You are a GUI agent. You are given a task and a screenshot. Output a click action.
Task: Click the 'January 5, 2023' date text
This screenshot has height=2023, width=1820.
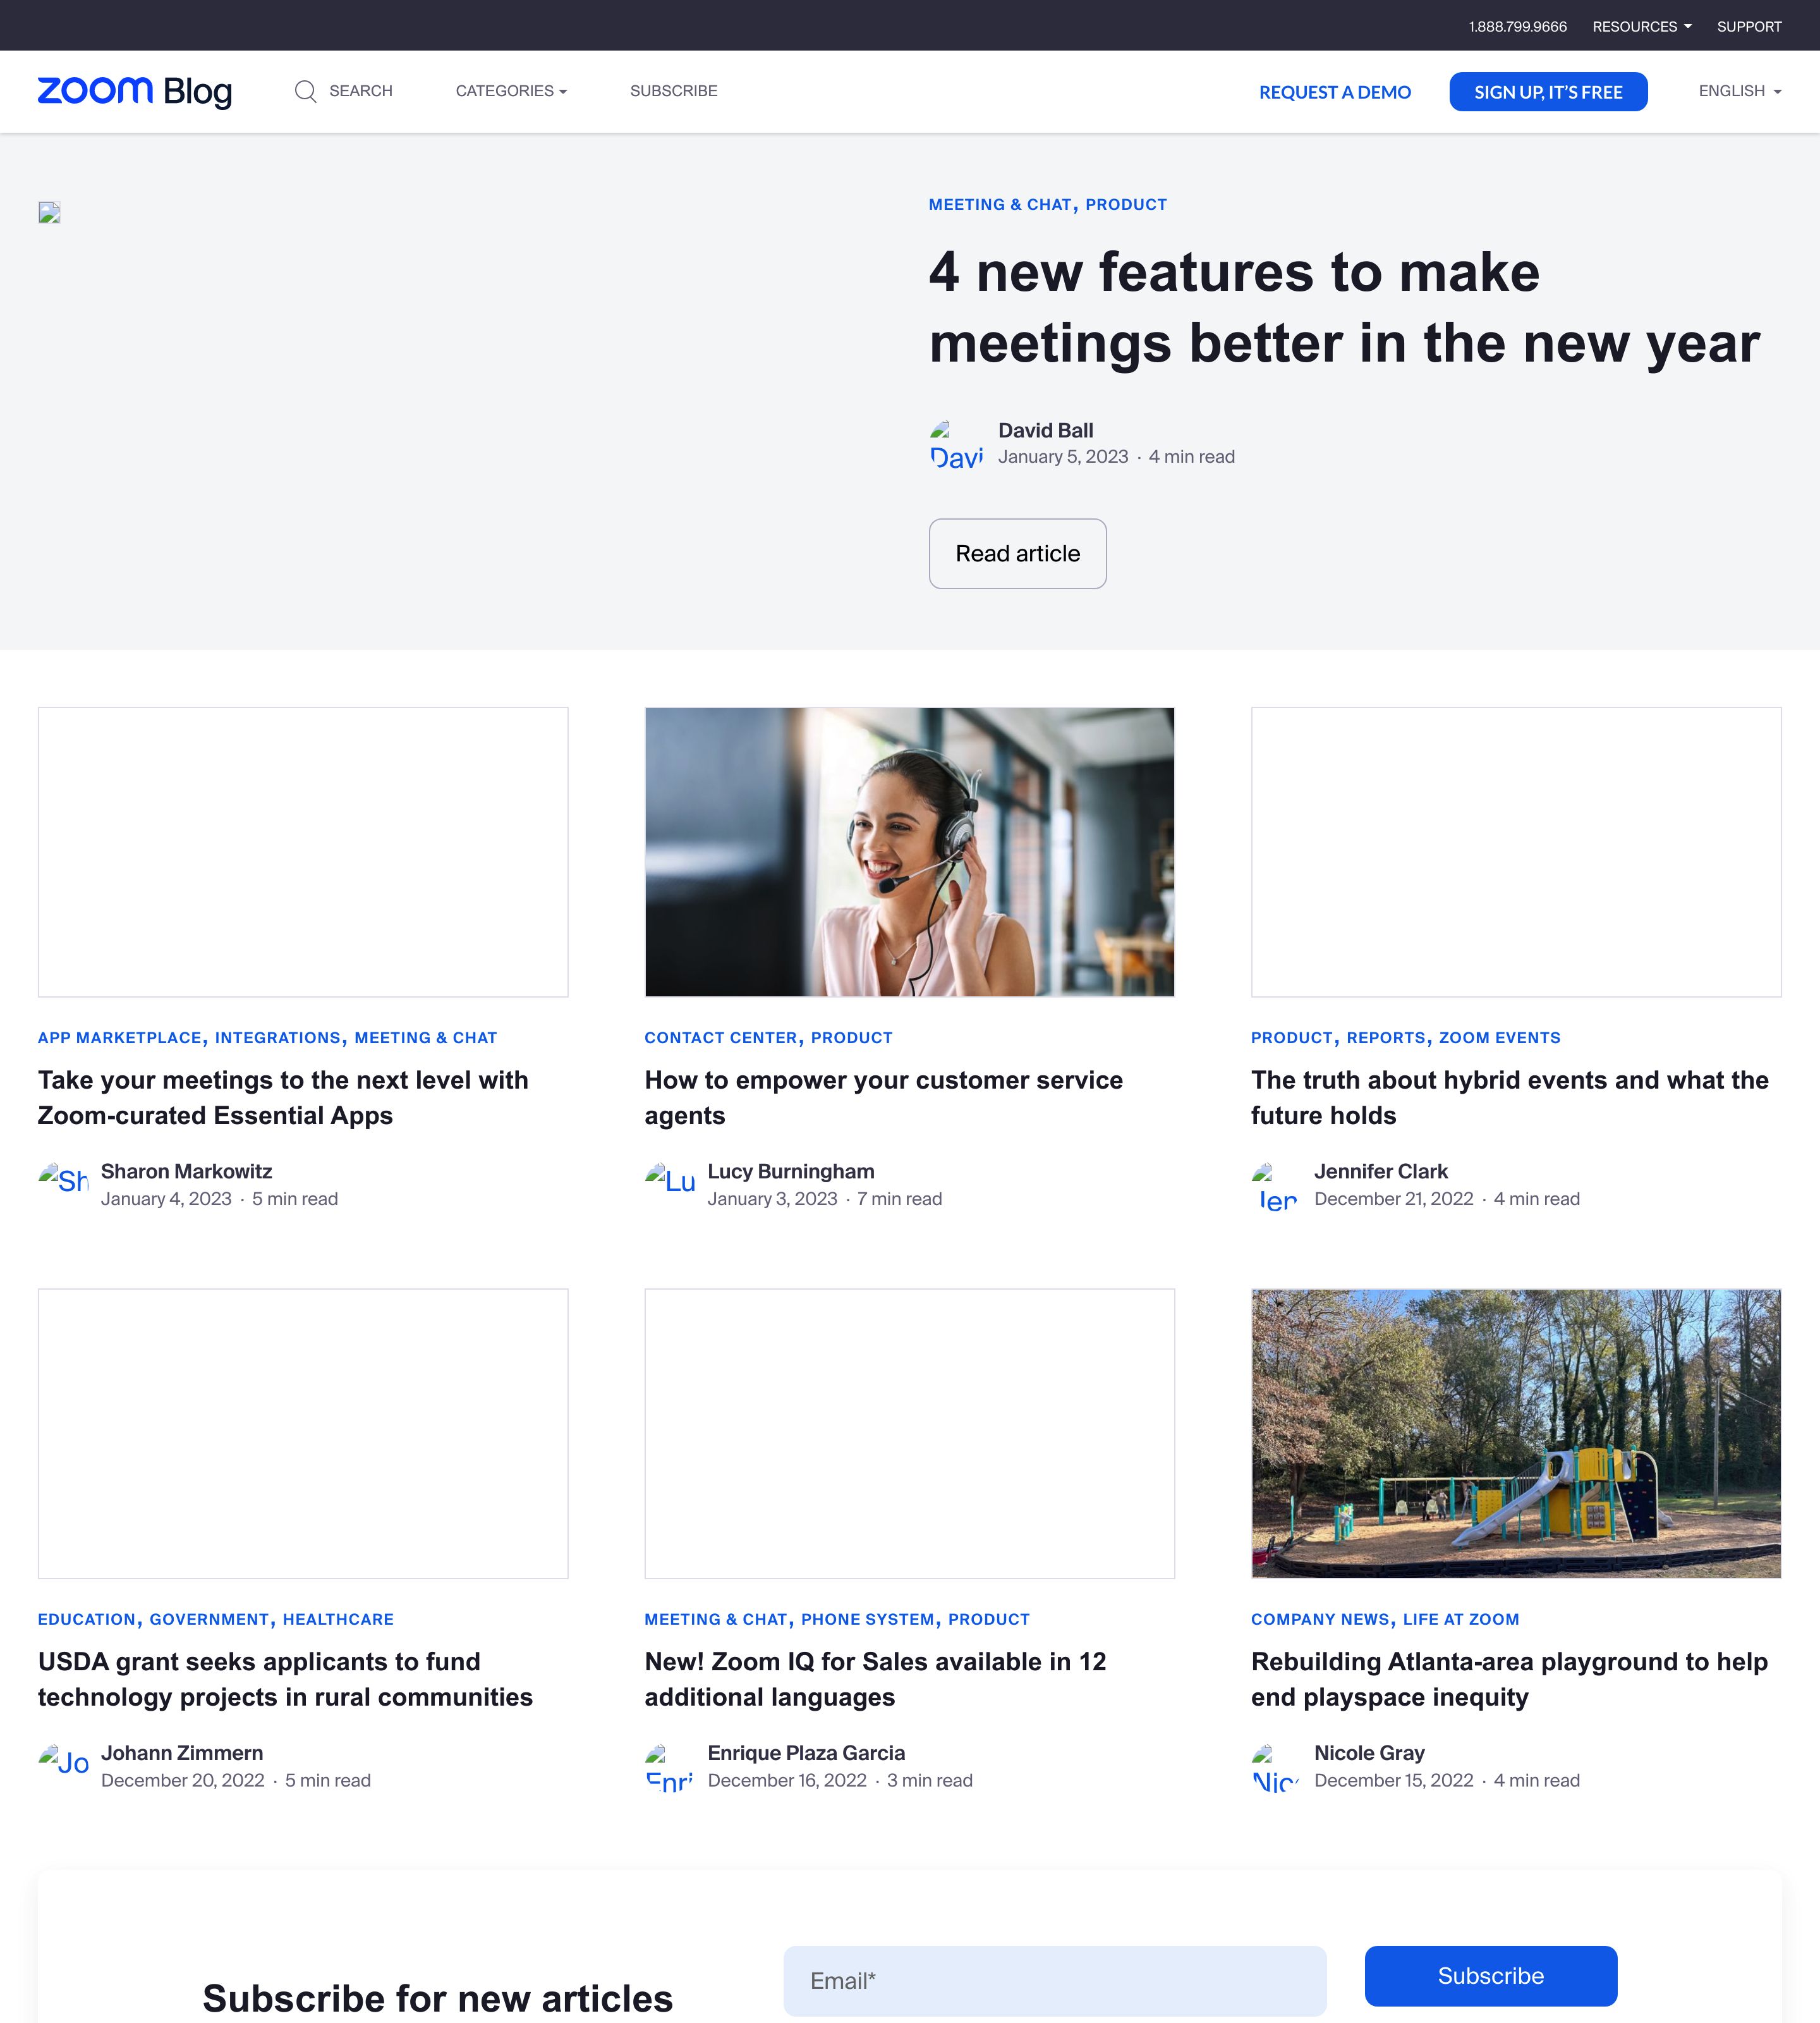click(1063, 456)
